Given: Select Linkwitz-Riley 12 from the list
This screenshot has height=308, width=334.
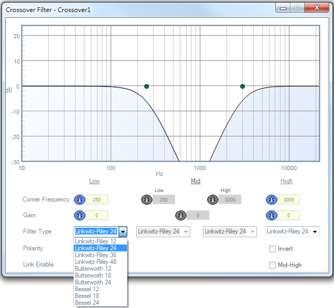Looking at the screenshot, I should [101, 241].
